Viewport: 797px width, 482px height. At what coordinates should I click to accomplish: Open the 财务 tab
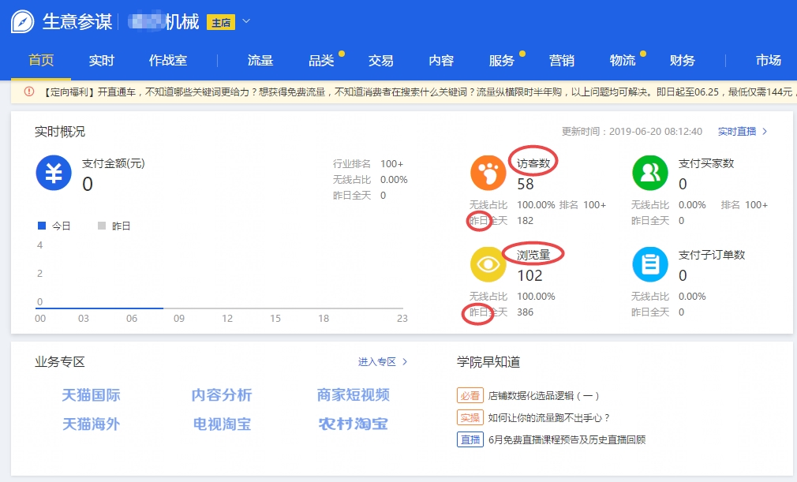[682, 61]
